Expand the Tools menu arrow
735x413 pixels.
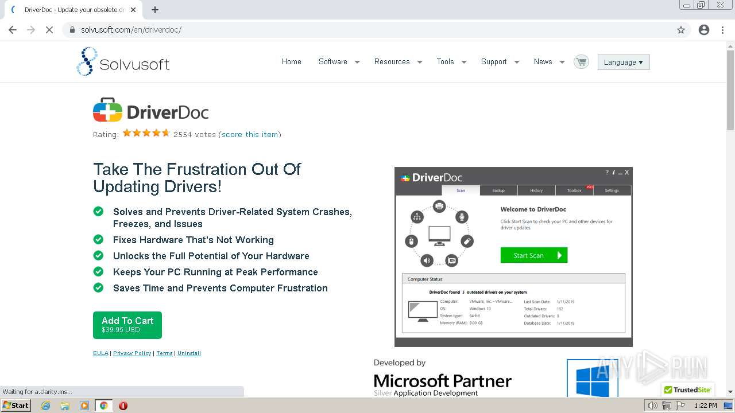[464, 62]
